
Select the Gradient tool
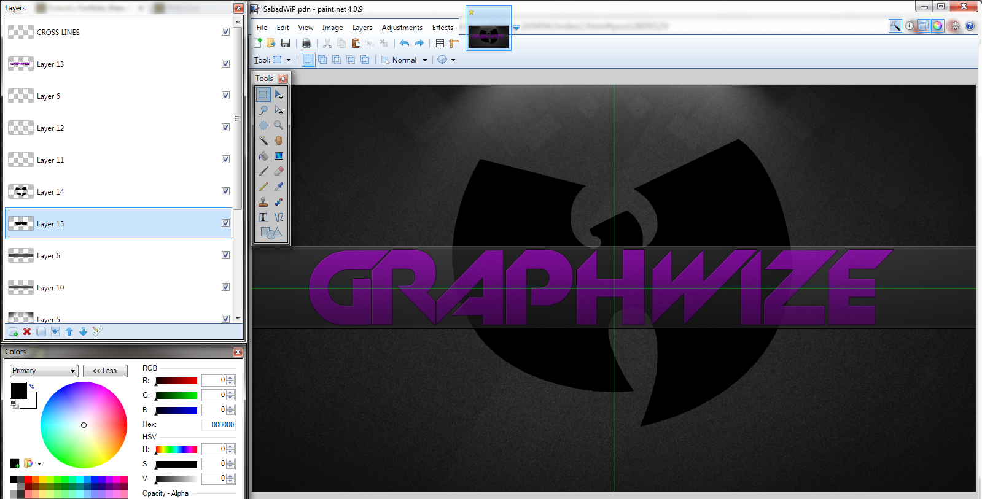[x=279, y=156]
